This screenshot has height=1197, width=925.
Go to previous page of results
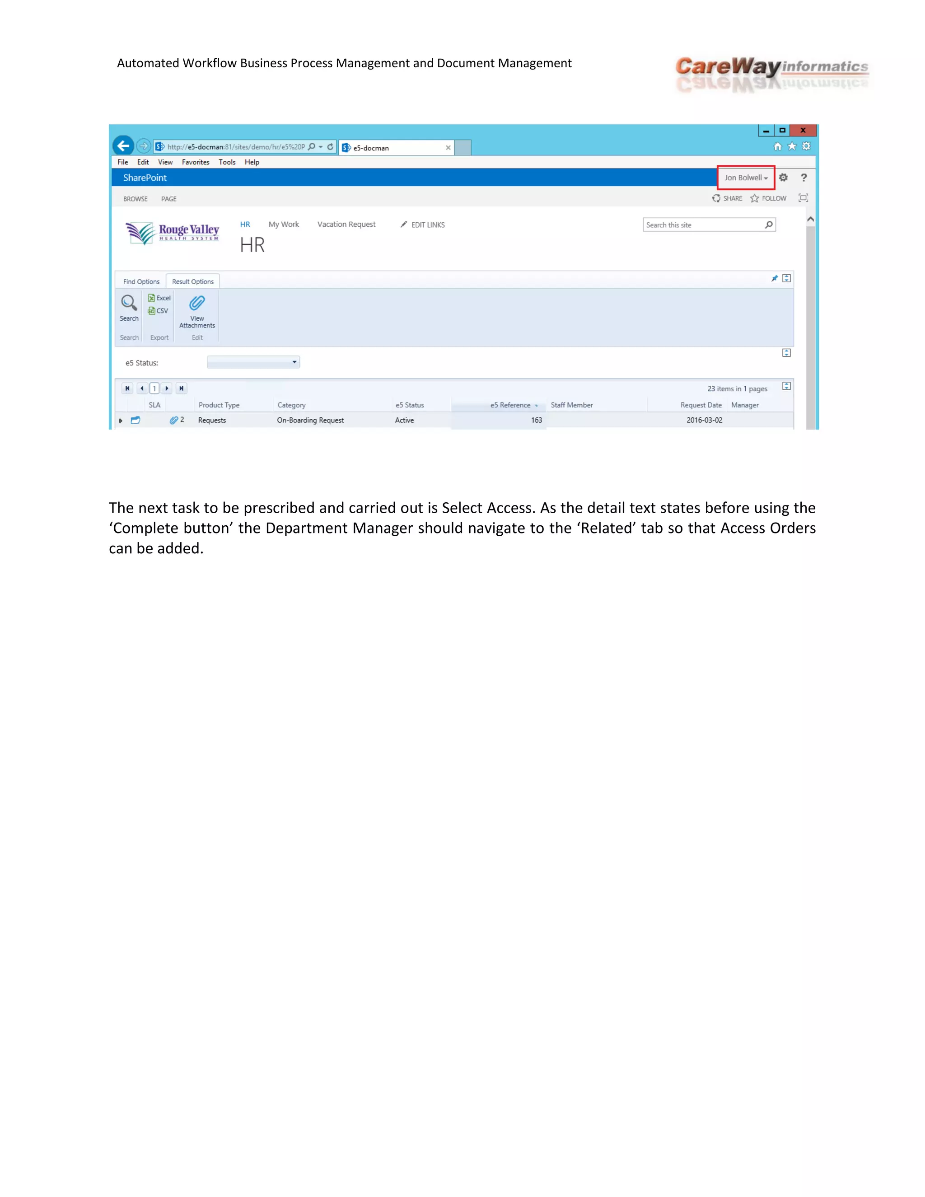(142, 388)
